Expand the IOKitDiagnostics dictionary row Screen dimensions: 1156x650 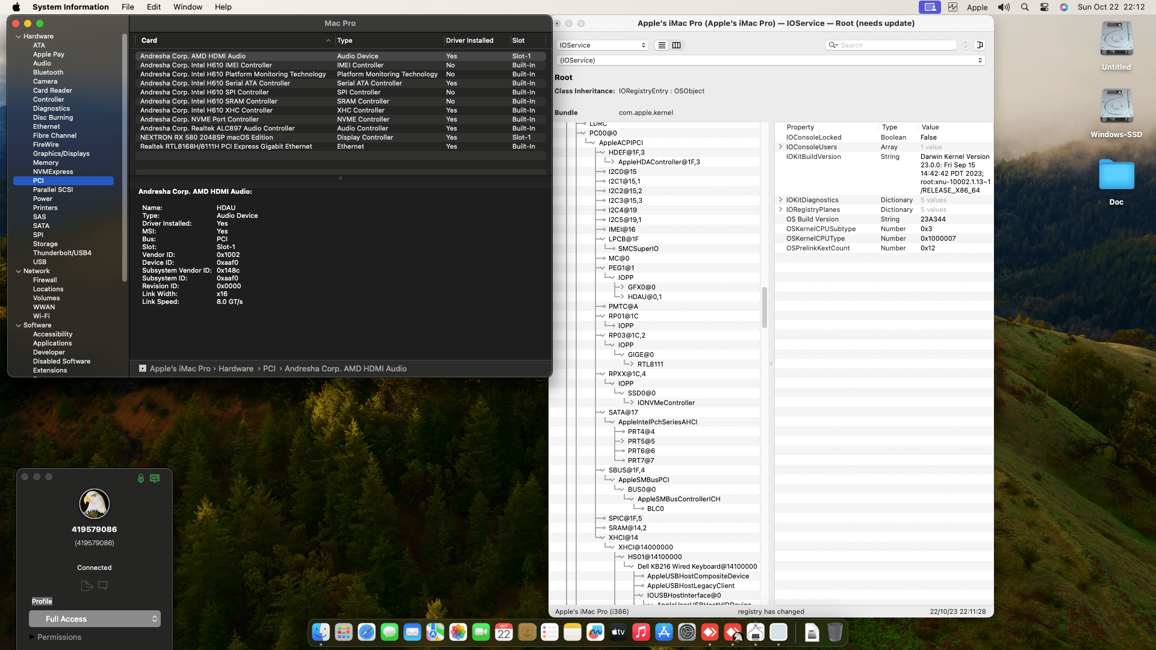point(781,200)
